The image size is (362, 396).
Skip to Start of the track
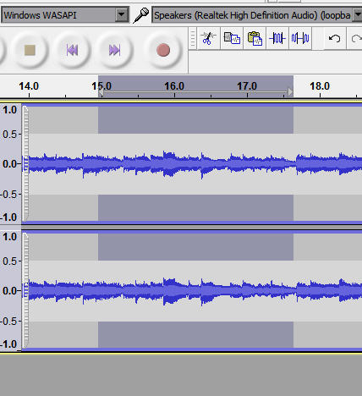pyautogui.click(x=72, y=50)
